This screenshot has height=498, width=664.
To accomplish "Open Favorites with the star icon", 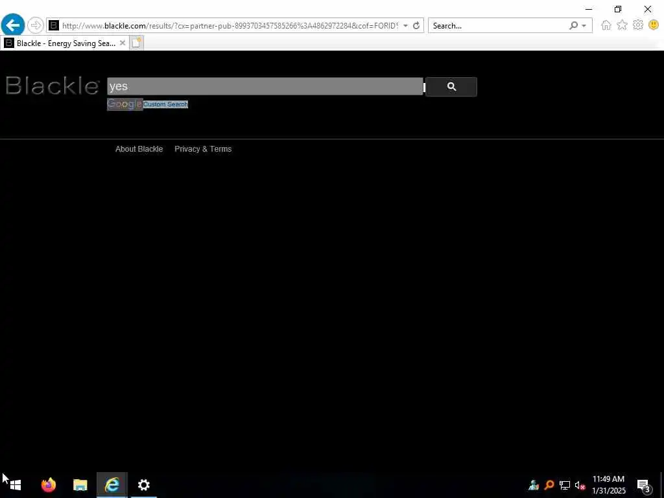I will pyautogui.click(x=622, y=25).
